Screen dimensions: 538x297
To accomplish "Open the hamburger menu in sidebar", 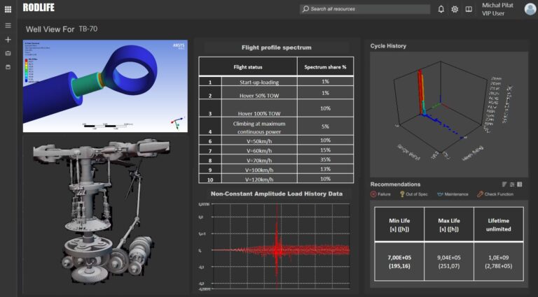I will coord(8,26).
